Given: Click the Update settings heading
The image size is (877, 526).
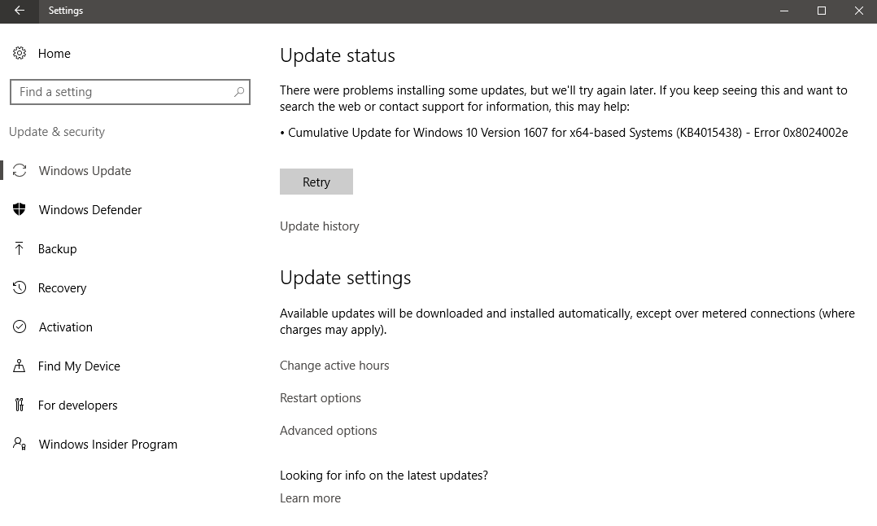Looking at the screenshot, I should (345, 278).
